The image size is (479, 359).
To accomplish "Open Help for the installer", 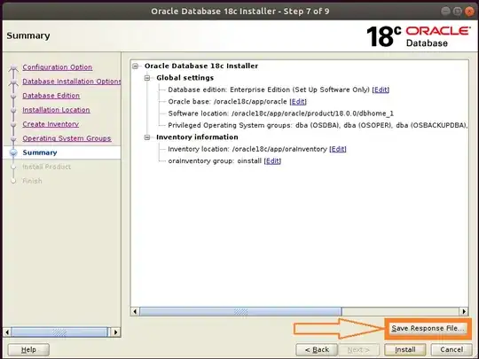I will [28, 349].
